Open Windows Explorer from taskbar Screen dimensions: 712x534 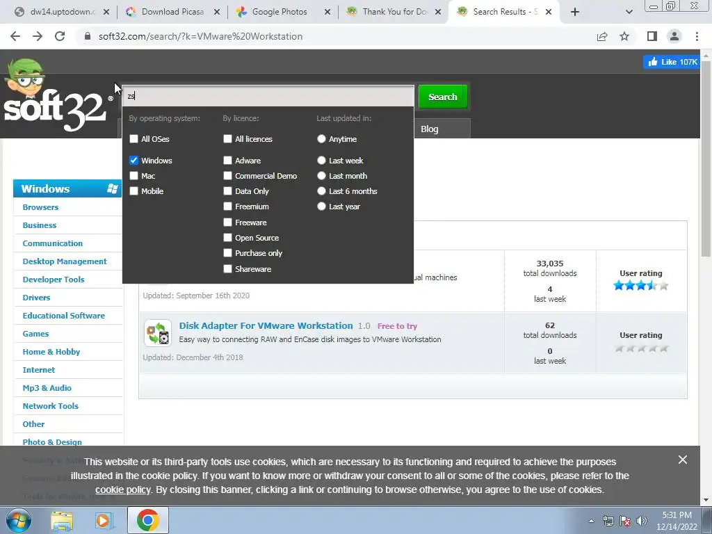pos(62,520)
